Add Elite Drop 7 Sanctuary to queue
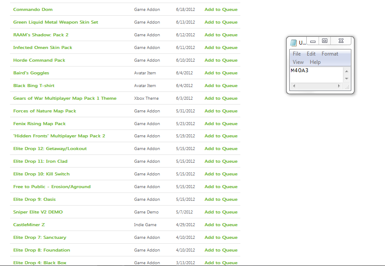This screenshot has height=266, width=385. (x=221, y=238)
